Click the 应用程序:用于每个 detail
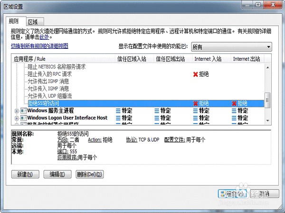The width and height of the screenshot is (285, 213). click(x=77, y=158)
